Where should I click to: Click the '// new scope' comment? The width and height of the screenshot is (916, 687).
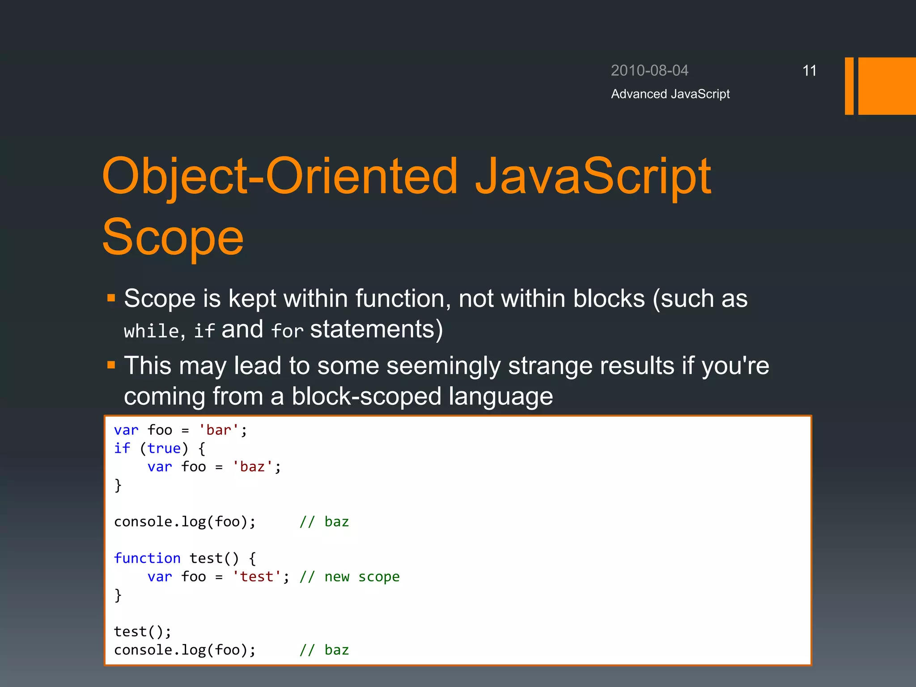(349, 577)
